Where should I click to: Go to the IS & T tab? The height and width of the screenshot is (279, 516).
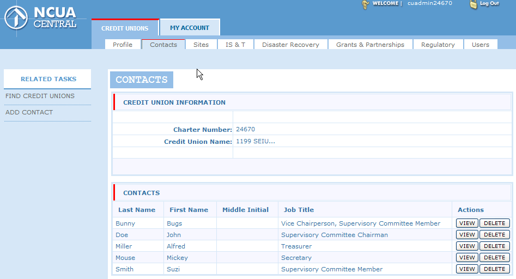coord(235,45)
